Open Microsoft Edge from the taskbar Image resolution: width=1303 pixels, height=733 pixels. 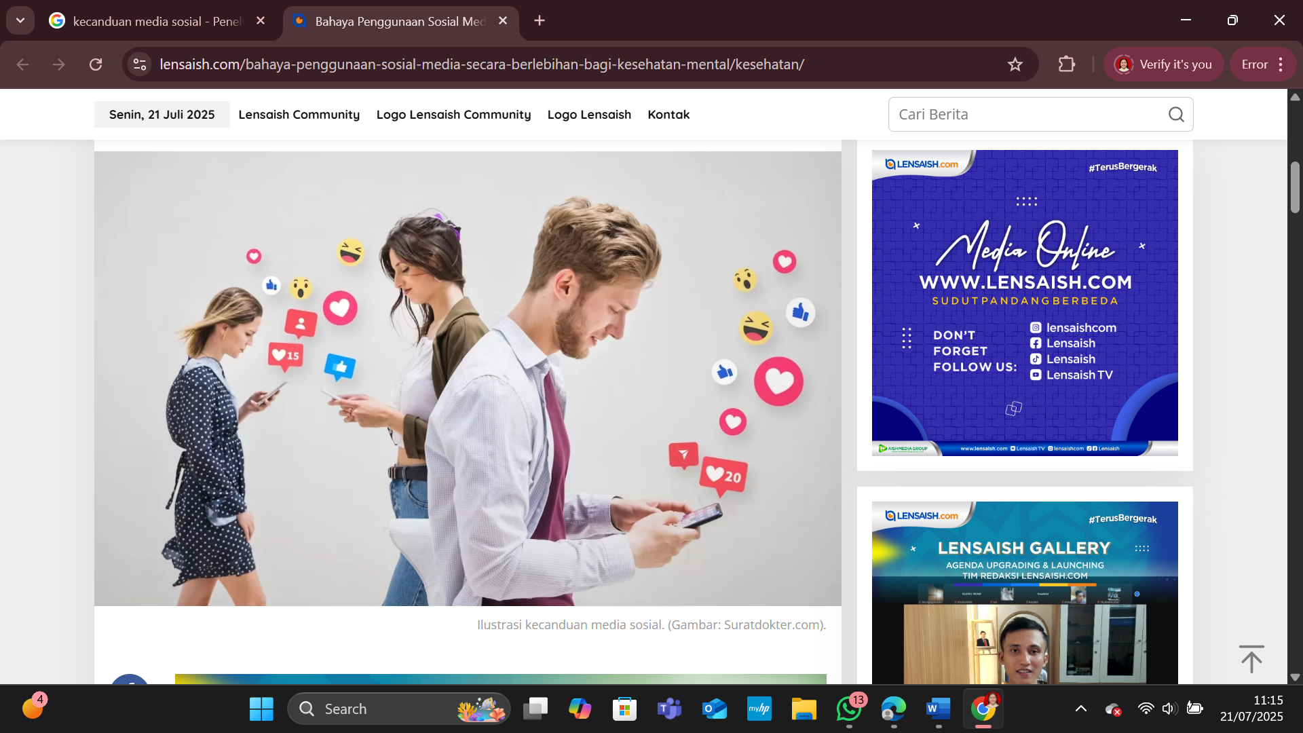coord(894,709)
